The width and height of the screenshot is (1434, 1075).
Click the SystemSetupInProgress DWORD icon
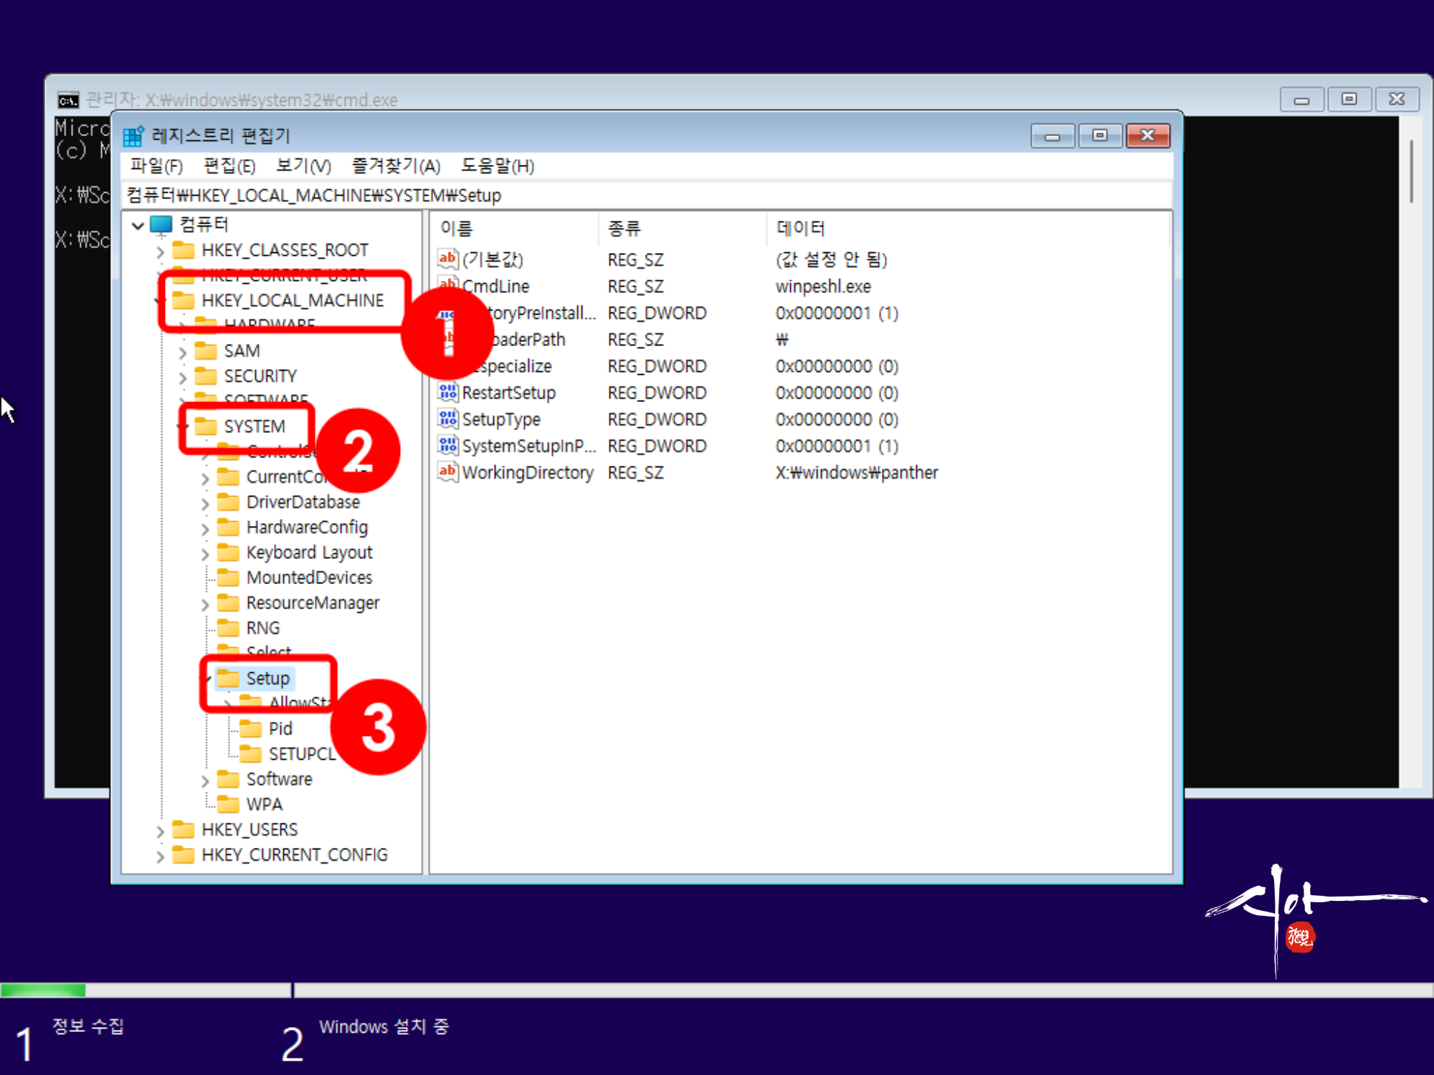pyautogui.click(x=447, y=445)
